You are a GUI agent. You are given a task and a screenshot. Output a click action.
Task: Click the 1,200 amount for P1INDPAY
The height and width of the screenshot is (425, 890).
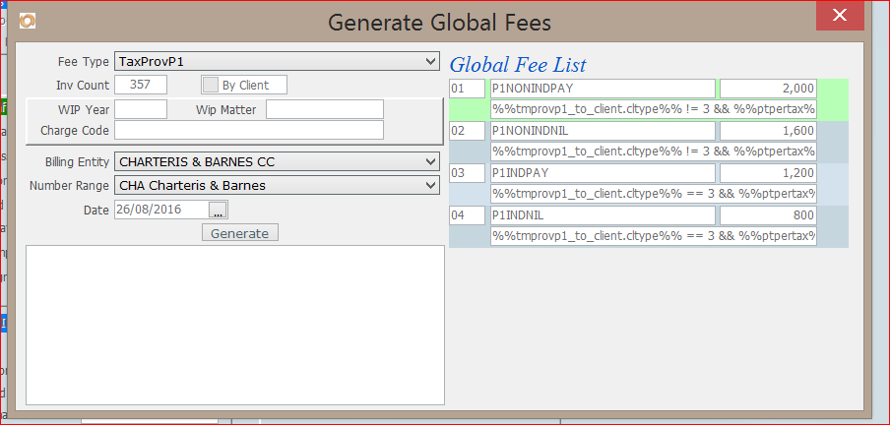[x=768, y=173]
